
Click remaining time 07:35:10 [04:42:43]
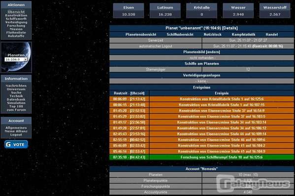[x=129, y=157]
